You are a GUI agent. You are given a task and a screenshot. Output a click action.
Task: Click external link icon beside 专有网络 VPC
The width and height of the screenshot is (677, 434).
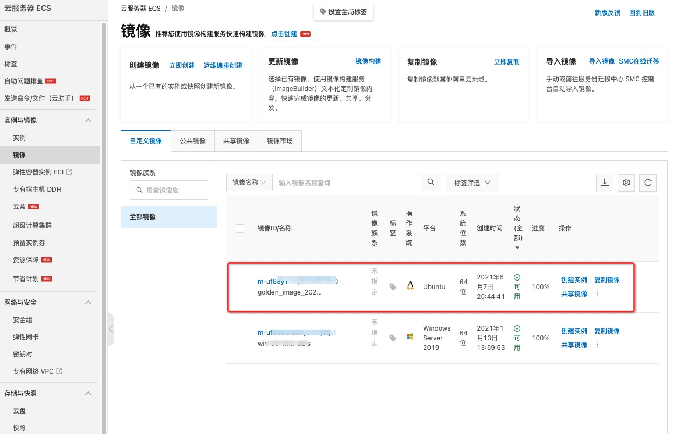coord(59,372)
